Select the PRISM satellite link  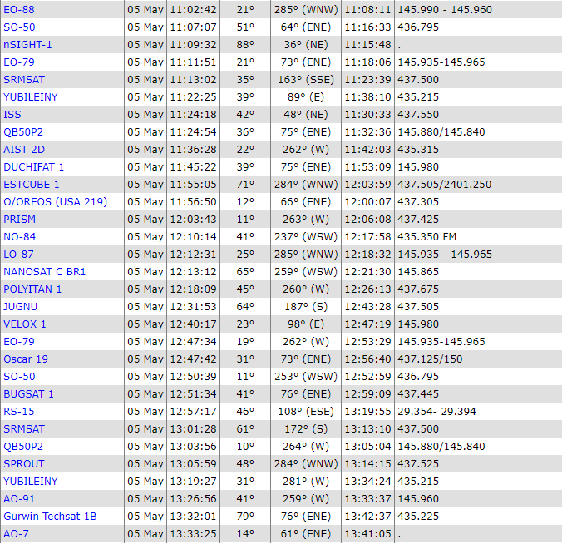click(x=19, y=219)
